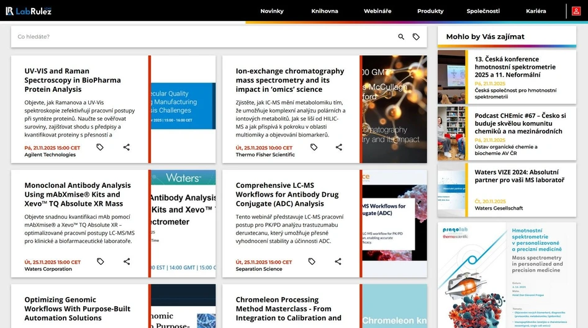588x328 pixels.
Task: Click the search magnifier icon
Action: pyautogui.click(x=401, y=37)
